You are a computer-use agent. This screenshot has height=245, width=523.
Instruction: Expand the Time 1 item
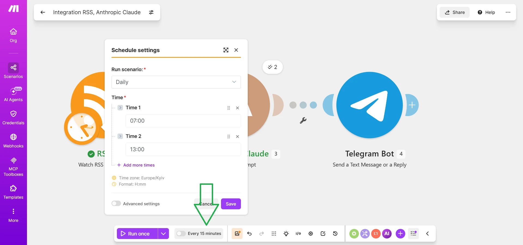click(x=120, y=108)
